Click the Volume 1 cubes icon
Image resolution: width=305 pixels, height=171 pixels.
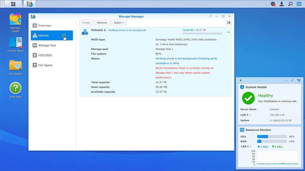tap(85, 32)
